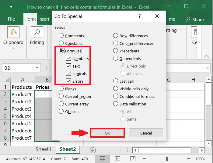
Task: Uncheck the Errors checkbox
Action: [x=68, y=81]
